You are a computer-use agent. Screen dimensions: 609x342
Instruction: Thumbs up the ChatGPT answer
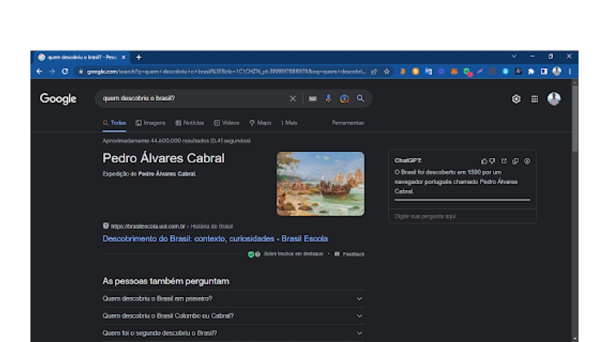pos(484,161)
